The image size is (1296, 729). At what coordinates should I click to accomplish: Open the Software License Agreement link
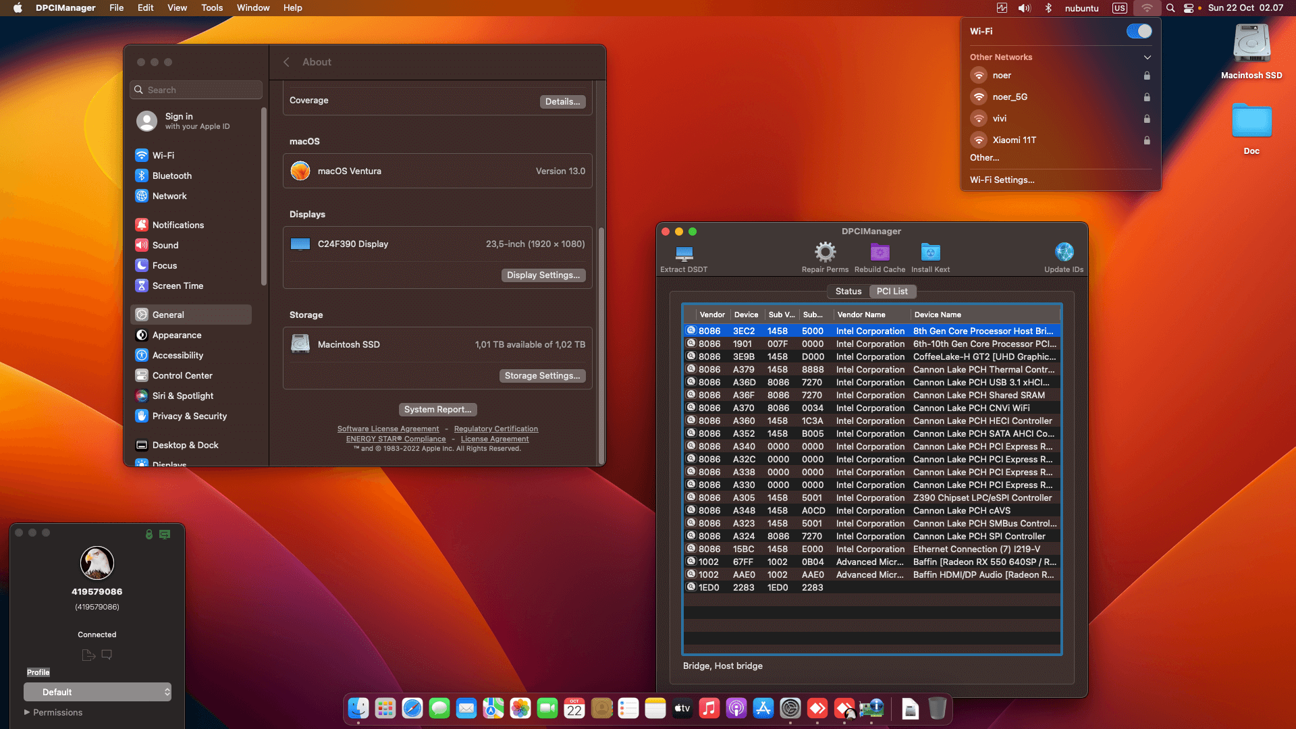[x=388, y=429]
